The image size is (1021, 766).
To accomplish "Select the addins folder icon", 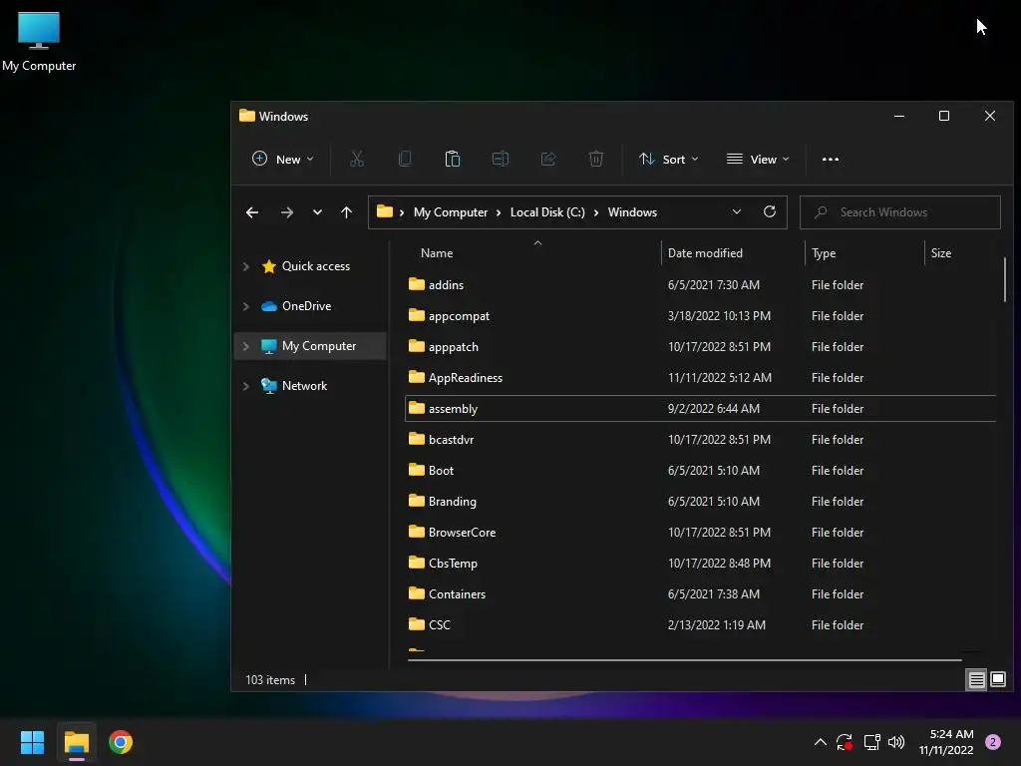I will pos(416,284).
